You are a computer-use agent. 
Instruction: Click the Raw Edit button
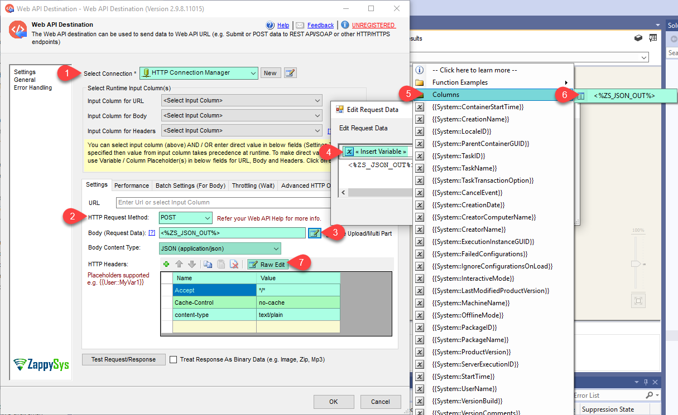(268, 265)
